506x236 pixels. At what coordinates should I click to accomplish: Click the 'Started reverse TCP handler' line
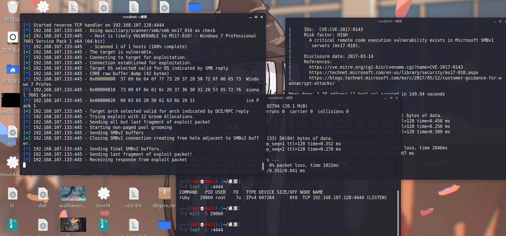[x=94, y=25]
